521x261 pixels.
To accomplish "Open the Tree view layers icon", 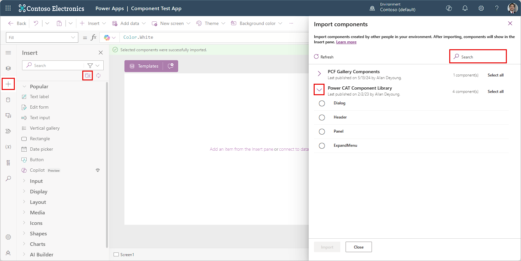I will pyautogui.click(x=8, y=68).
